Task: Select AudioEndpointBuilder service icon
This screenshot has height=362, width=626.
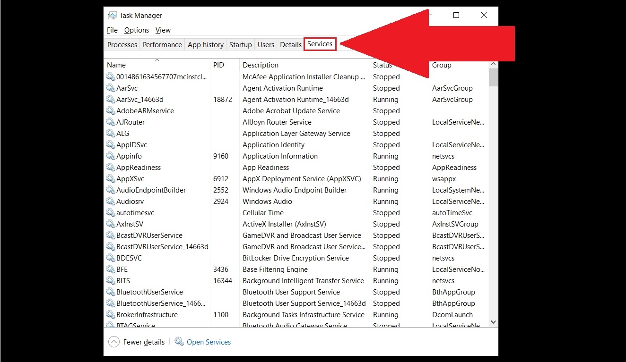Action: pyautogui.click(x=111, y=190)
